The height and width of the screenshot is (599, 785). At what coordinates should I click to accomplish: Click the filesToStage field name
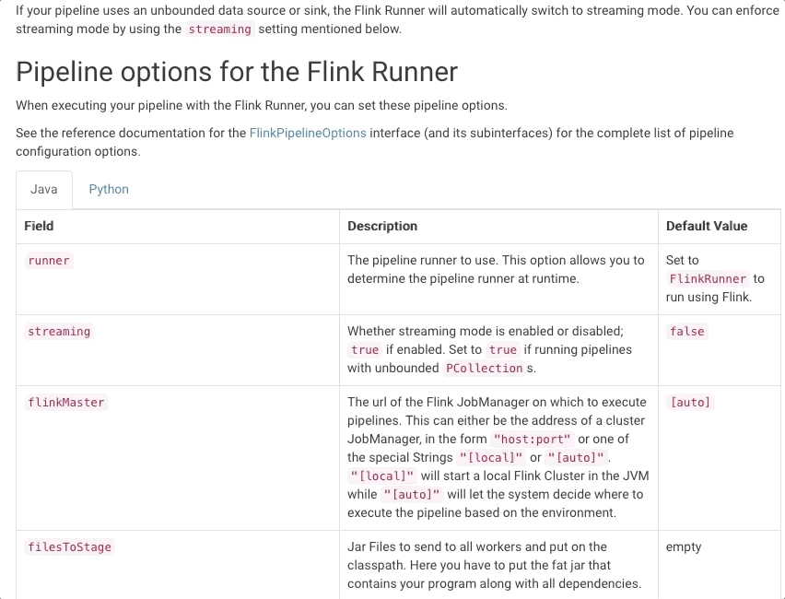coord(69,547)
